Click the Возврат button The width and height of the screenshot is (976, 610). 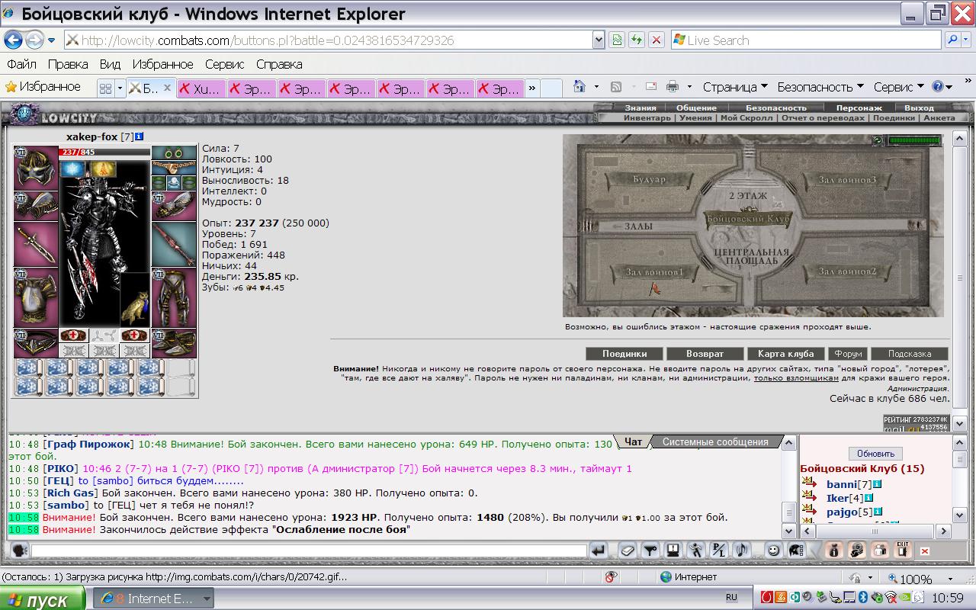click(x=705, y=354)
